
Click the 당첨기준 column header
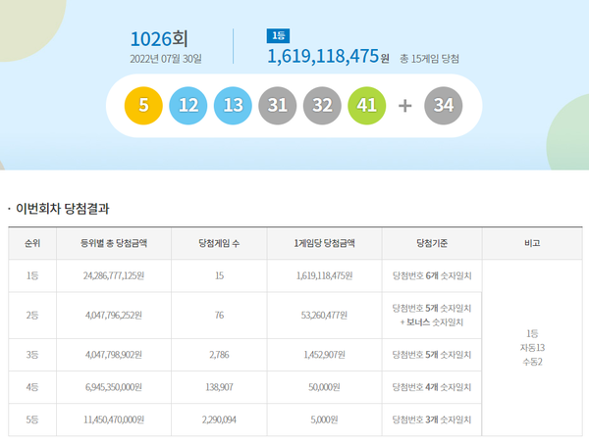[x=432, y=243]
